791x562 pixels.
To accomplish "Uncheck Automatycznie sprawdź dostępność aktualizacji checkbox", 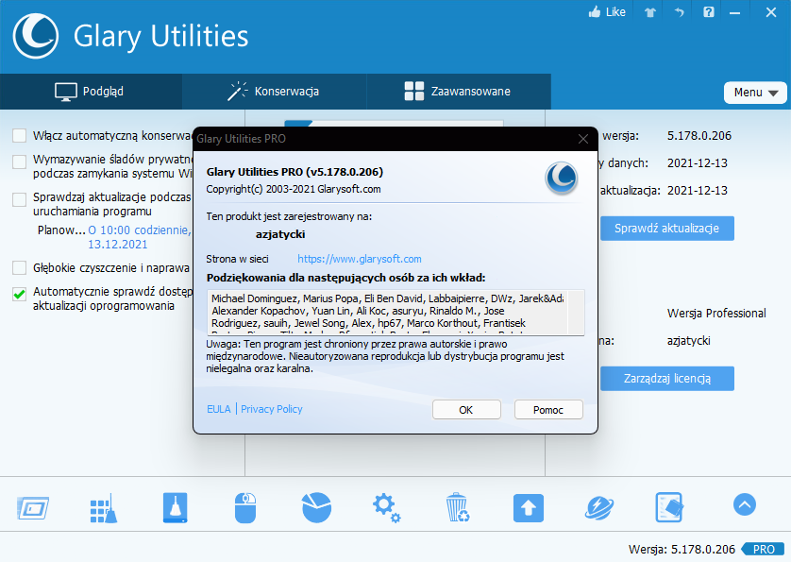I will (x=19, y=294).
